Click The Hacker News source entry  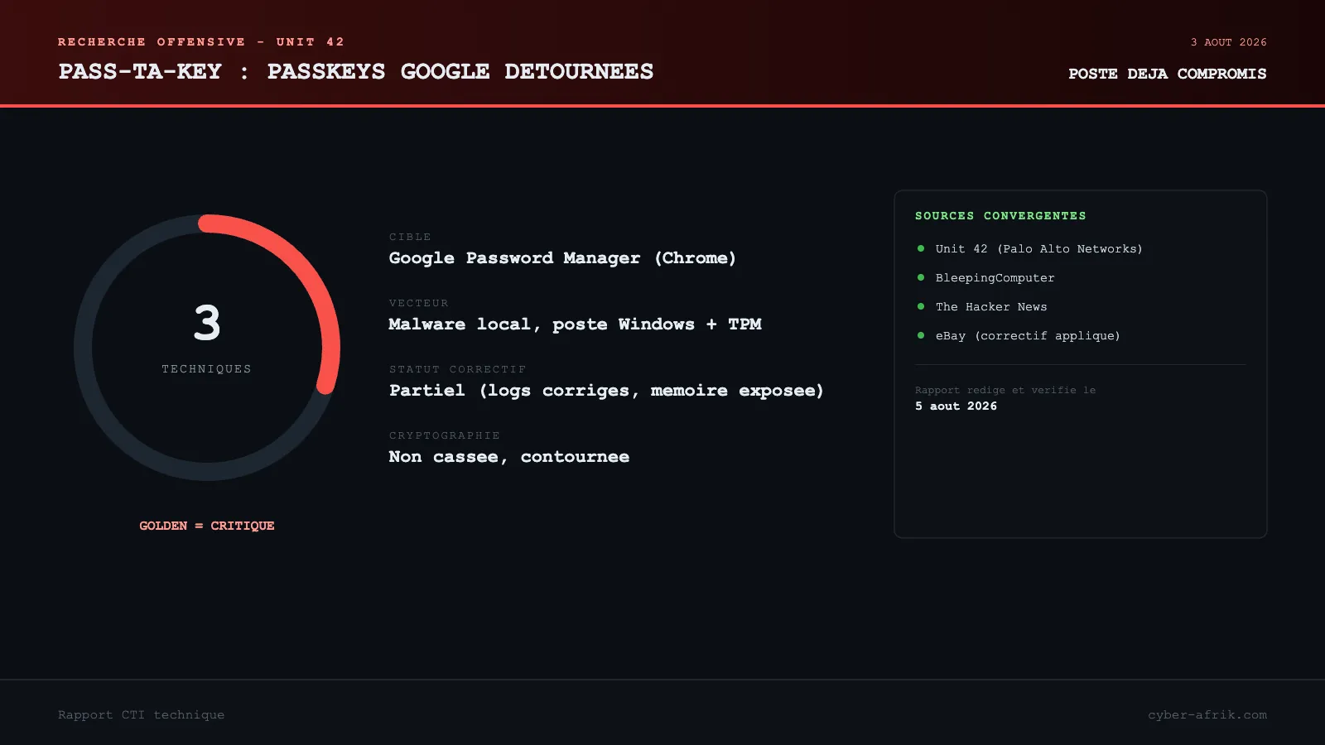(x=991, y=307)
